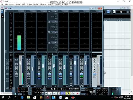Click the left locator position 1.1.1.0
The image size is (133, 100).
point(40,88)
